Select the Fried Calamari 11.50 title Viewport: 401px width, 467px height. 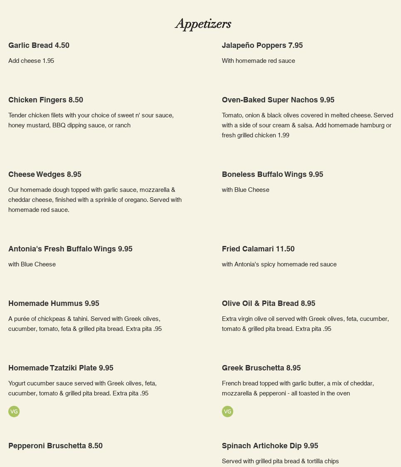258,249
